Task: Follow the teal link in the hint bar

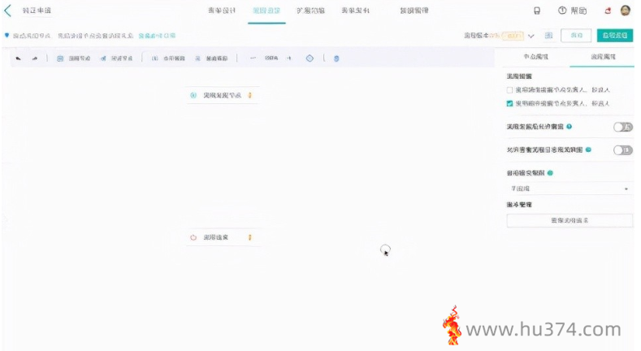Action: pos(157,36)
